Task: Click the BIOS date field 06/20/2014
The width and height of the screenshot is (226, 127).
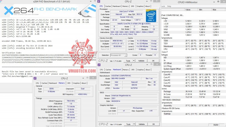Action: (x=134, y=101)
